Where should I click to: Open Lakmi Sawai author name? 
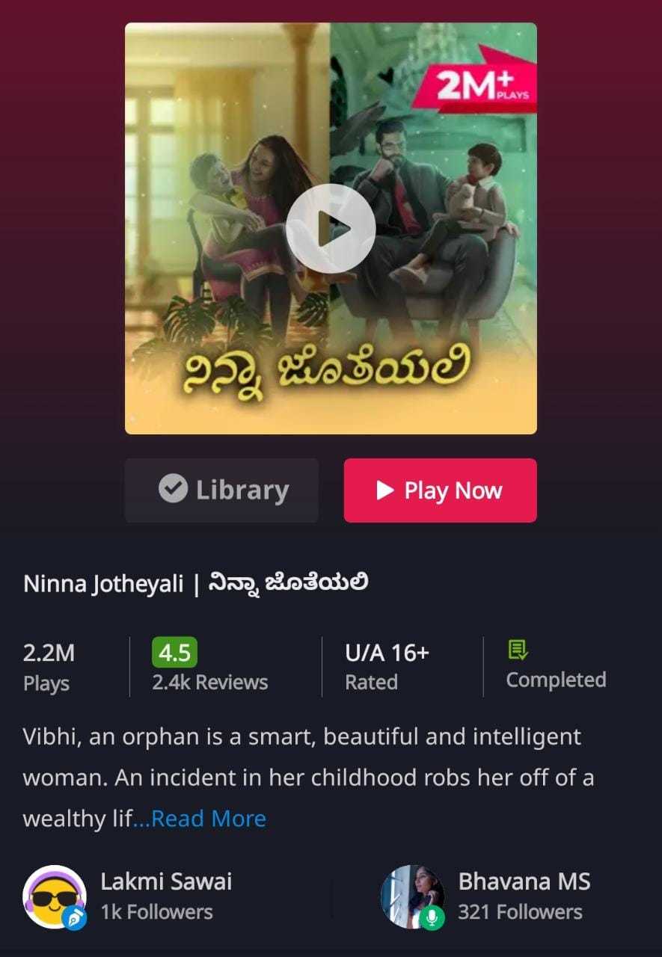(166, 881)
